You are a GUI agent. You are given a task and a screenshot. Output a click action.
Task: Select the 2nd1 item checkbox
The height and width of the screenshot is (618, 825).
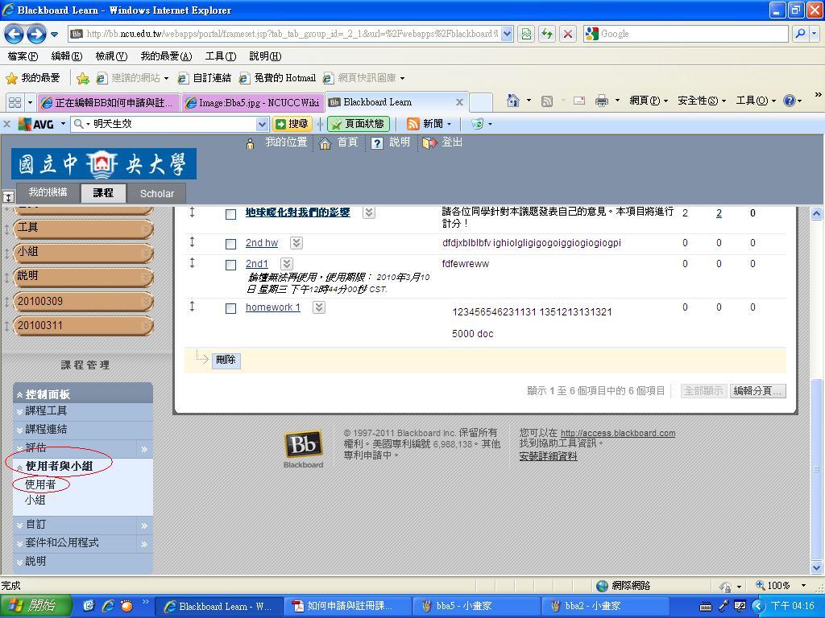(230, 265)
